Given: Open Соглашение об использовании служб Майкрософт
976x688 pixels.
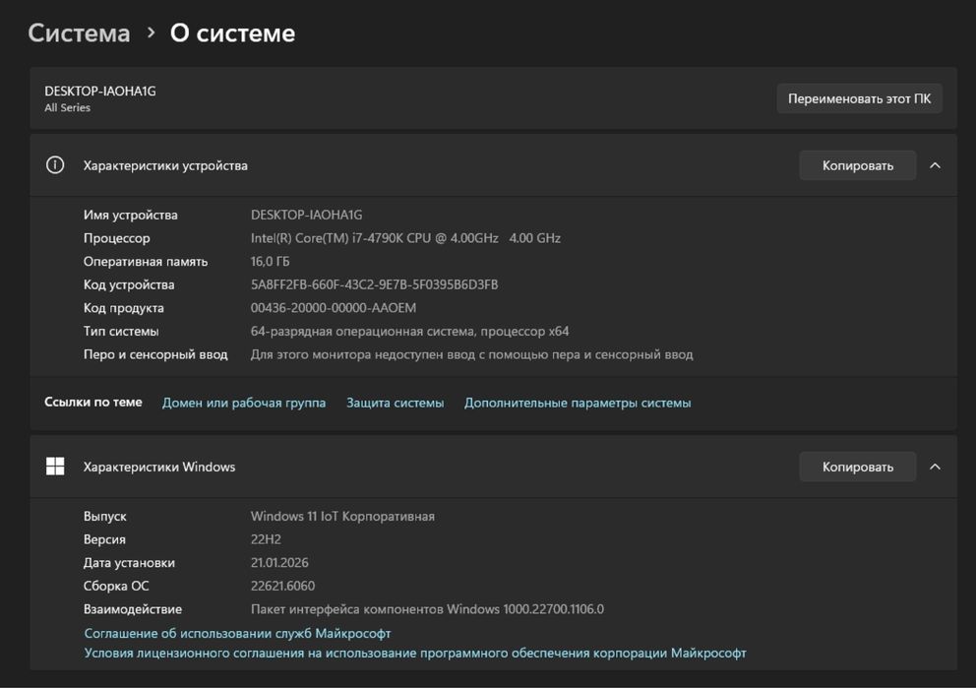Looking at the screenshot, I should (x=237, y=633).
